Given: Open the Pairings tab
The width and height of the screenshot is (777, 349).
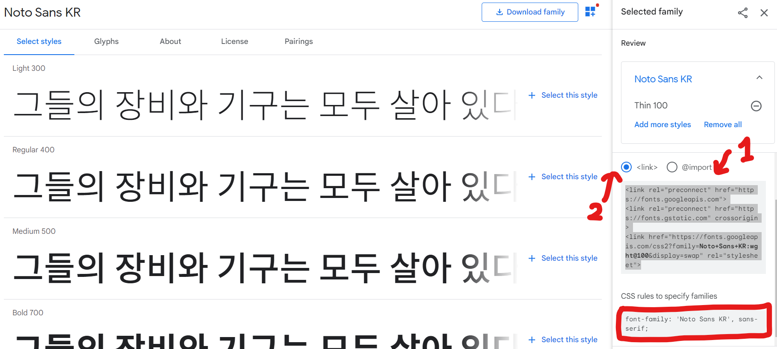Looking at the screenshot, I should (299, 42).
